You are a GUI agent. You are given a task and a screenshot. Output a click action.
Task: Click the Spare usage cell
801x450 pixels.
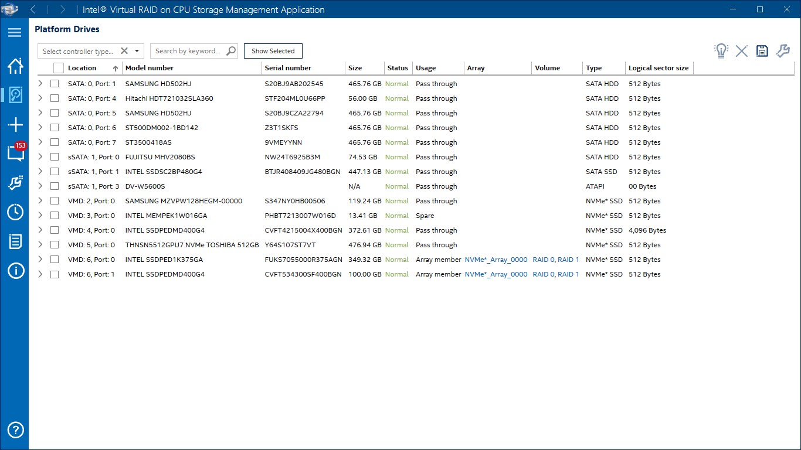tap(425, 216)
